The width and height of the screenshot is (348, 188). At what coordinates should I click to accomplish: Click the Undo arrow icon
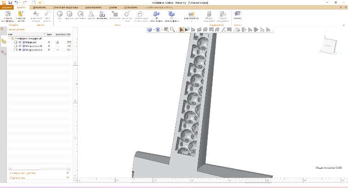[17, 3]
